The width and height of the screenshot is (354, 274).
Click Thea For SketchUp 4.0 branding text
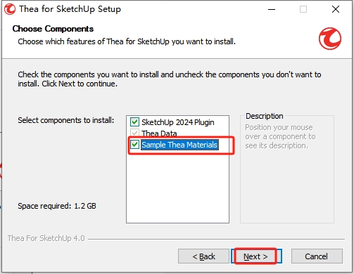click(x=46, y=238)
